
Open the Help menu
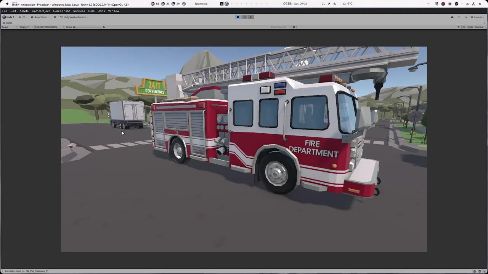coord(91,11)
